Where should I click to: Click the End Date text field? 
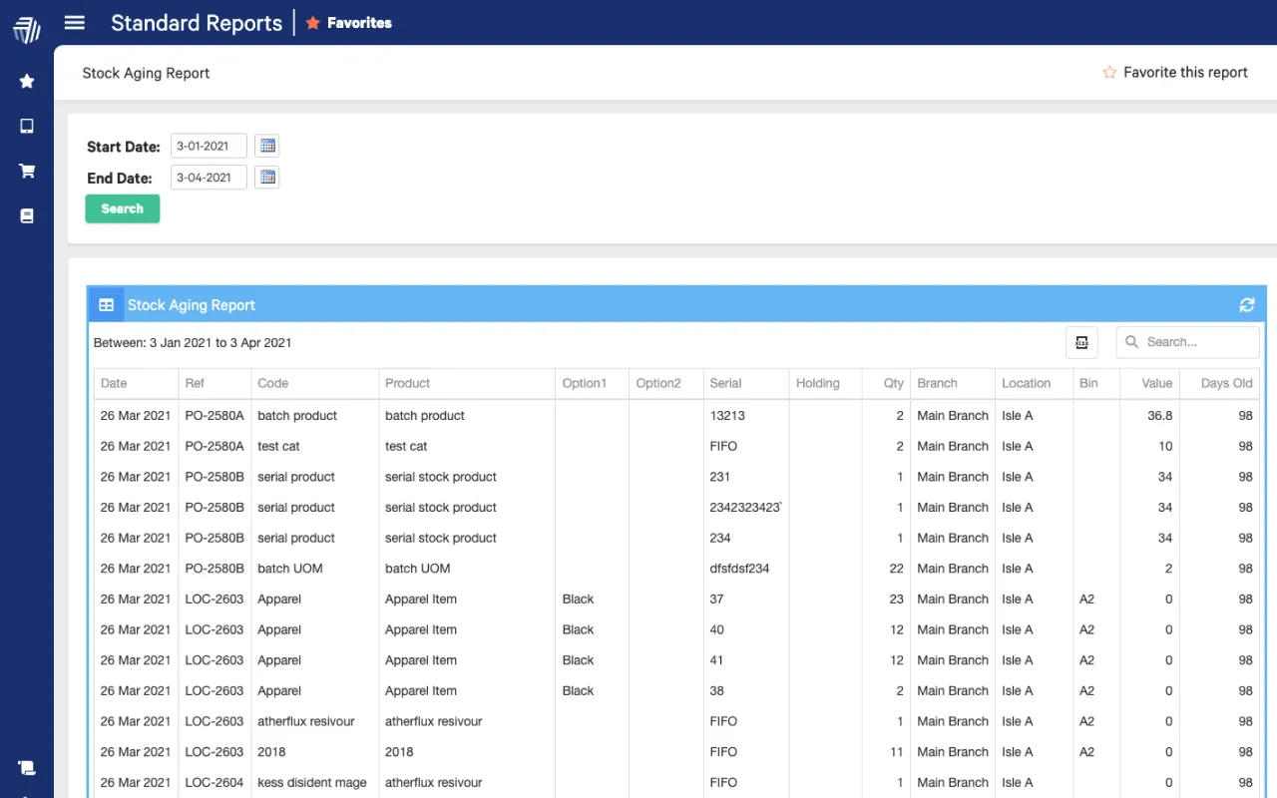(209, 178)
